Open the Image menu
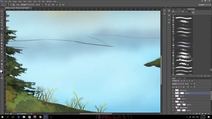This screenshot has width=212, height=119. point(15,1)
